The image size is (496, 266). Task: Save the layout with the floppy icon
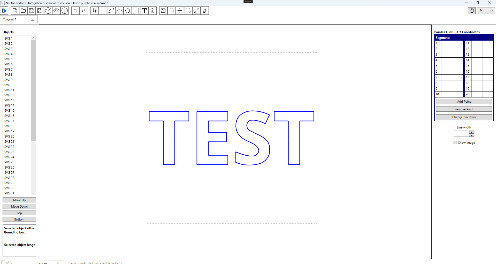[32, 11]
